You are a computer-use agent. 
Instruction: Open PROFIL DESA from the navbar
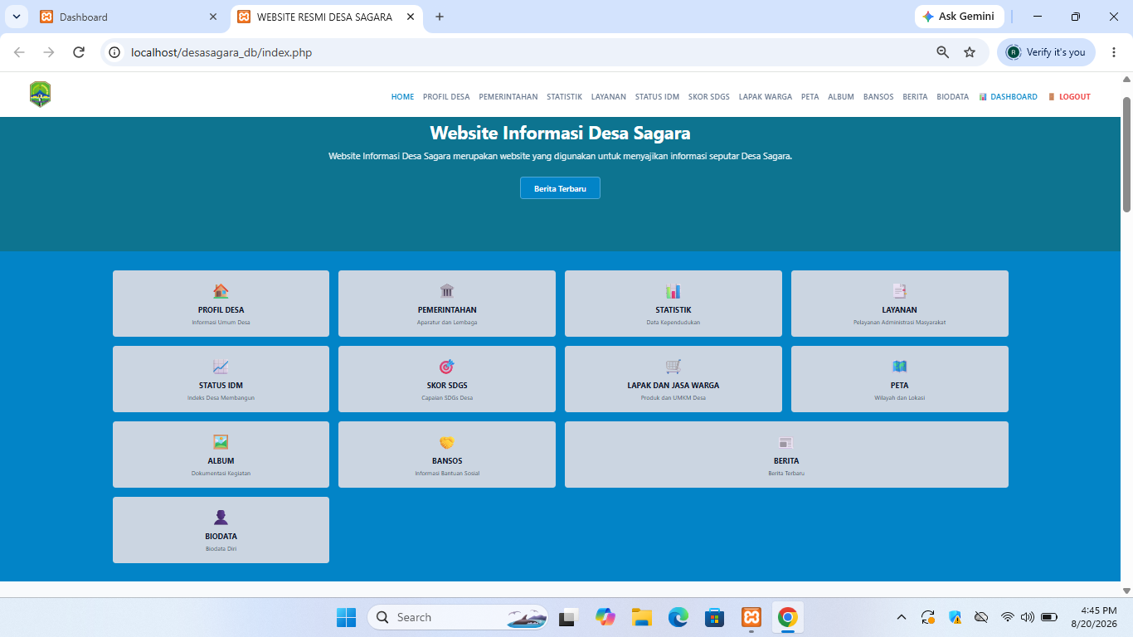446,97
